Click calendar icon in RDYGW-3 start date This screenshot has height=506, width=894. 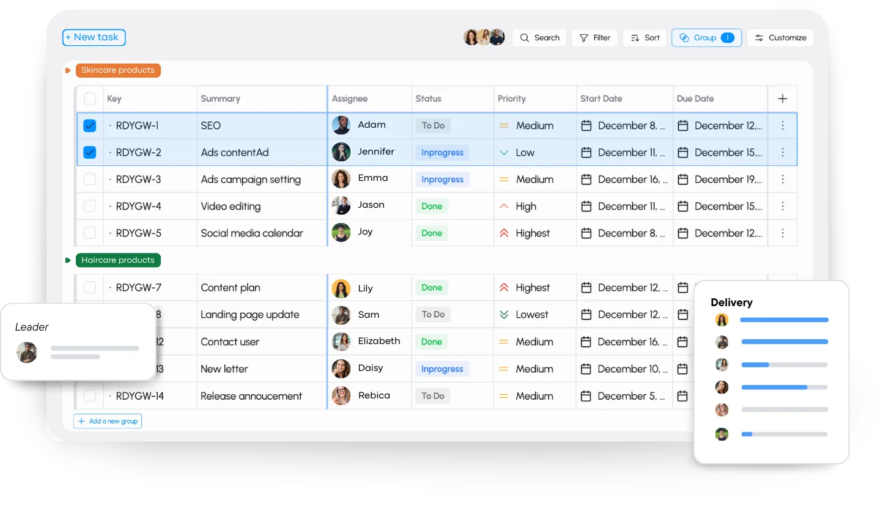(586, 180)
